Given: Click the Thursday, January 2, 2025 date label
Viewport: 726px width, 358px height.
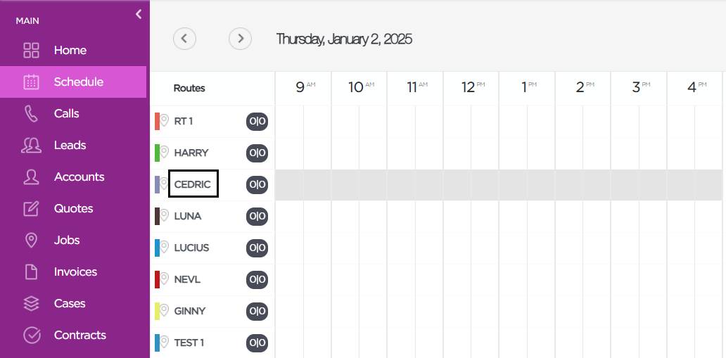Looking at the screenshot, I should pyautogui.click(x=344, y=39).
